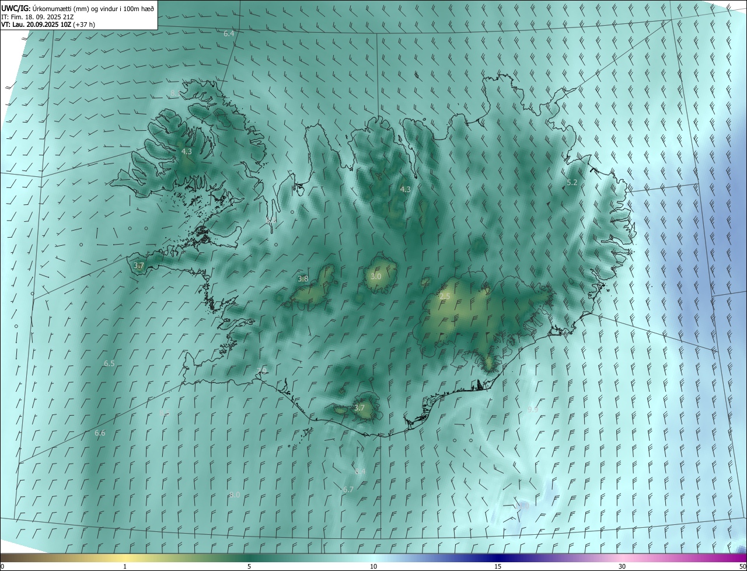Viewport: 747px width, 571px height.
Task: Click the 10 tick on the color scale
Action: 373,566
